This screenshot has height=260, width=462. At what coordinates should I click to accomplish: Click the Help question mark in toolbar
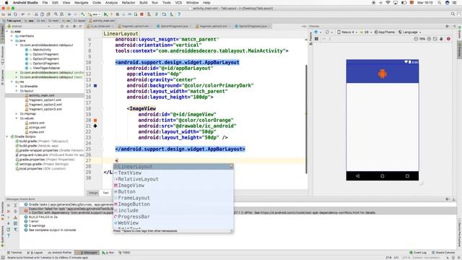[x=179, y=14]
